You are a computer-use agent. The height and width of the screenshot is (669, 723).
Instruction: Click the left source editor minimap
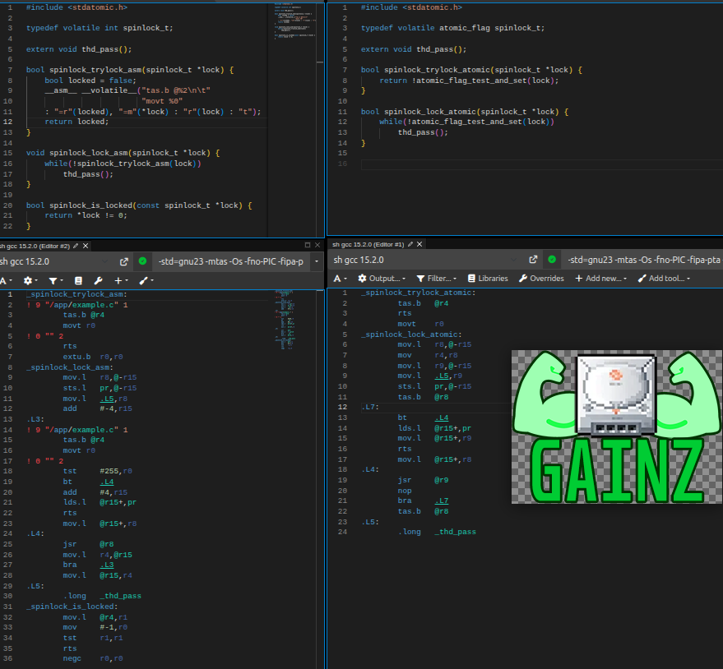(x=294, y=22)
